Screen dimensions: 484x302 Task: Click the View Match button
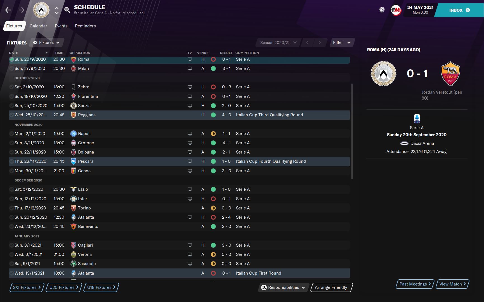pyautogui.click(x=452, y=284)
